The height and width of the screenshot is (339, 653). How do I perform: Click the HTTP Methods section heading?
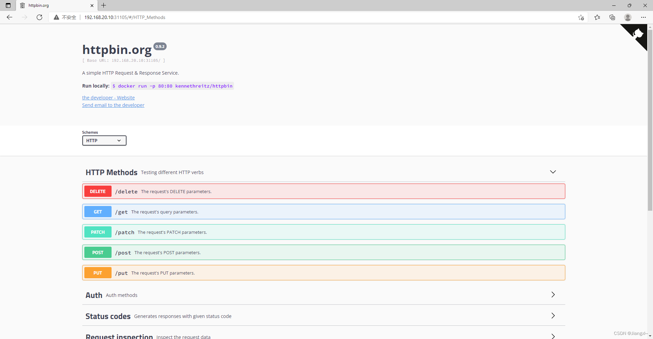(112, 172)
